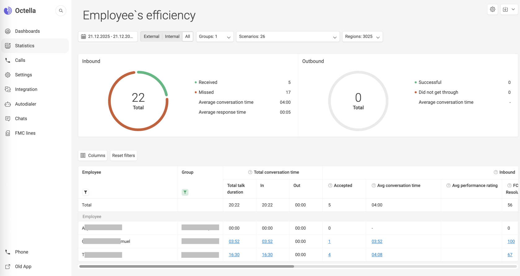Screen dimensions: 520x276
Task: Click the green Group column filter icon
Action: click(185, 192)
